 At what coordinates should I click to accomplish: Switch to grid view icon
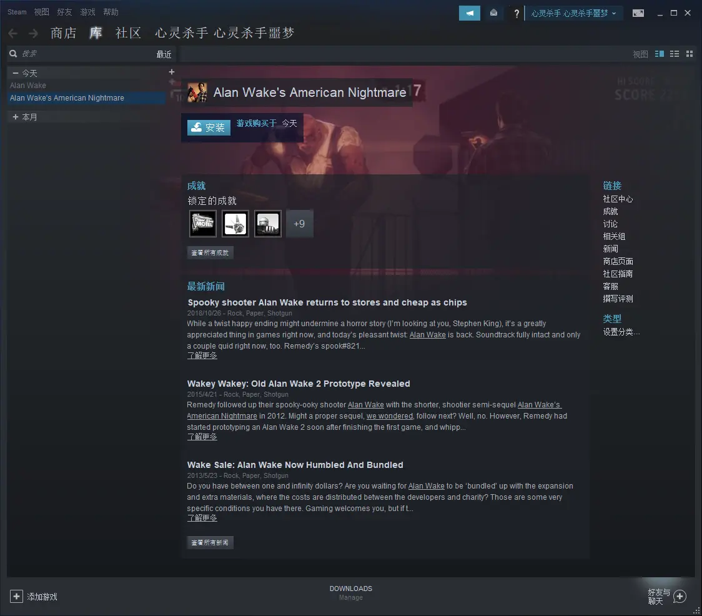click(x=690, y=54)
